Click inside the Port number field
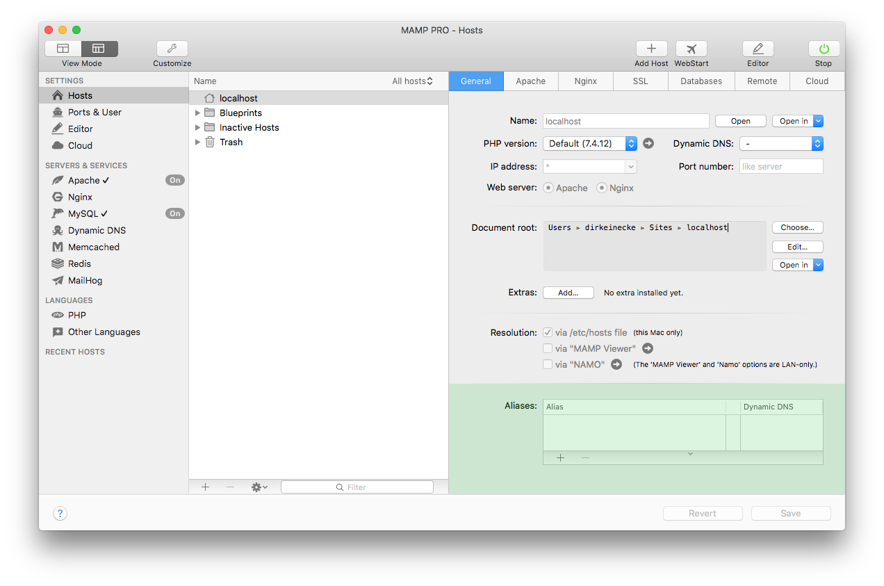 click(781, 166)
